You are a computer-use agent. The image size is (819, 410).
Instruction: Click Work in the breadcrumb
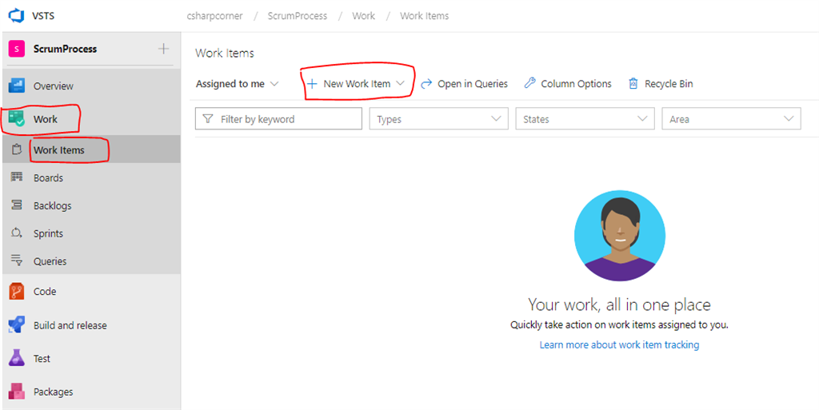pos(364,16)
